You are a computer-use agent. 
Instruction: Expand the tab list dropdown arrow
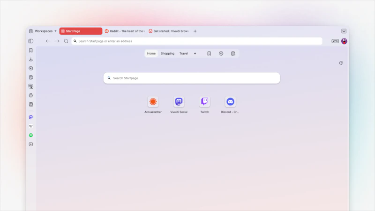pyautogui.click(x=344, y=31)
